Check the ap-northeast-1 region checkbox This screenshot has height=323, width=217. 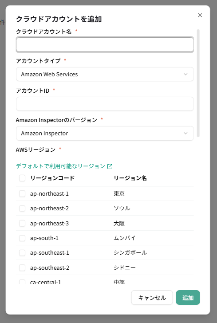pos(22,193)
